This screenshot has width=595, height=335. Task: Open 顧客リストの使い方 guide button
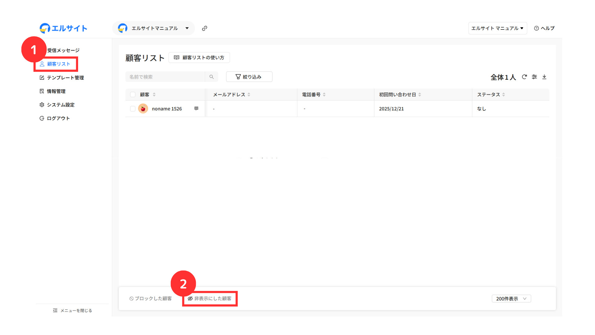[x=199, y=58]
